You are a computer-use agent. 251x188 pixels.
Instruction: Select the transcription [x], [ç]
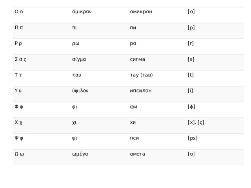[196, 123]
